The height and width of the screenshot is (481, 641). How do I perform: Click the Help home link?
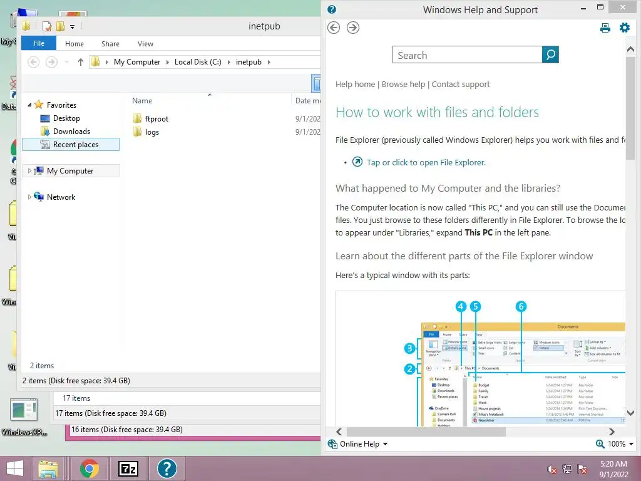[356, 85]
